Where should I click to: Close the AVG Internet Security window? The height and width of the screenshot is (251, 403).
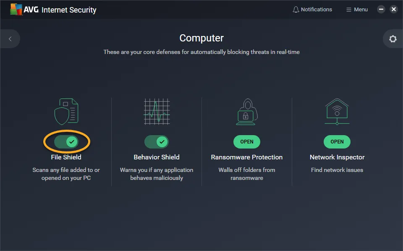[x=393, y=10]
